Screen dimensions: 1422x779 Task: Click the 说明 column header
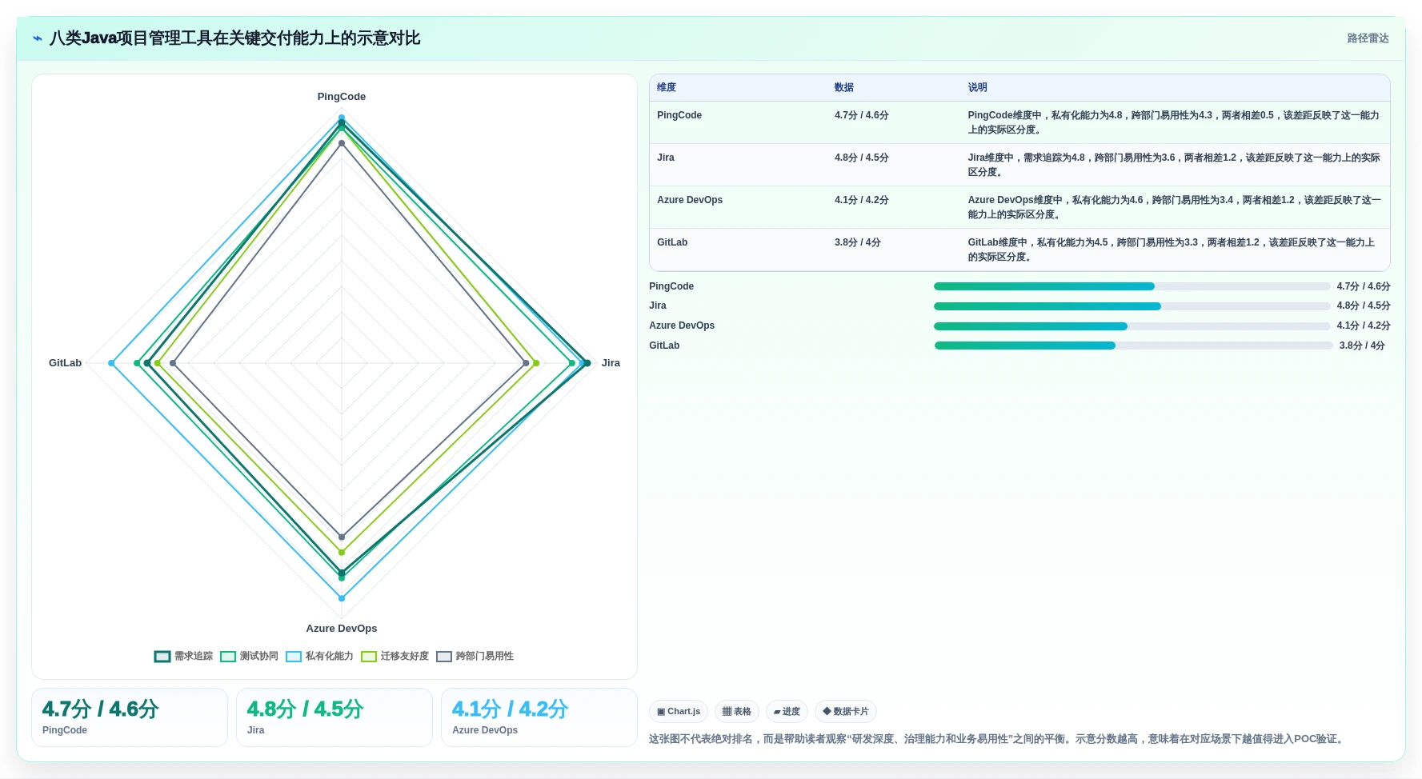click(x=977, y=88)
